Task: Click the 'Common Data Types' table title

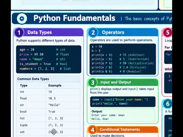Action: pyautogui.click(x=33, y=79)
